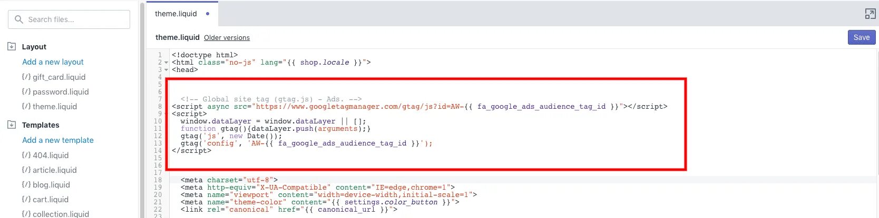Viewport: 879px width, 218px height.
Task: Click the Global site tag comment line
Action: pos(271,99)
